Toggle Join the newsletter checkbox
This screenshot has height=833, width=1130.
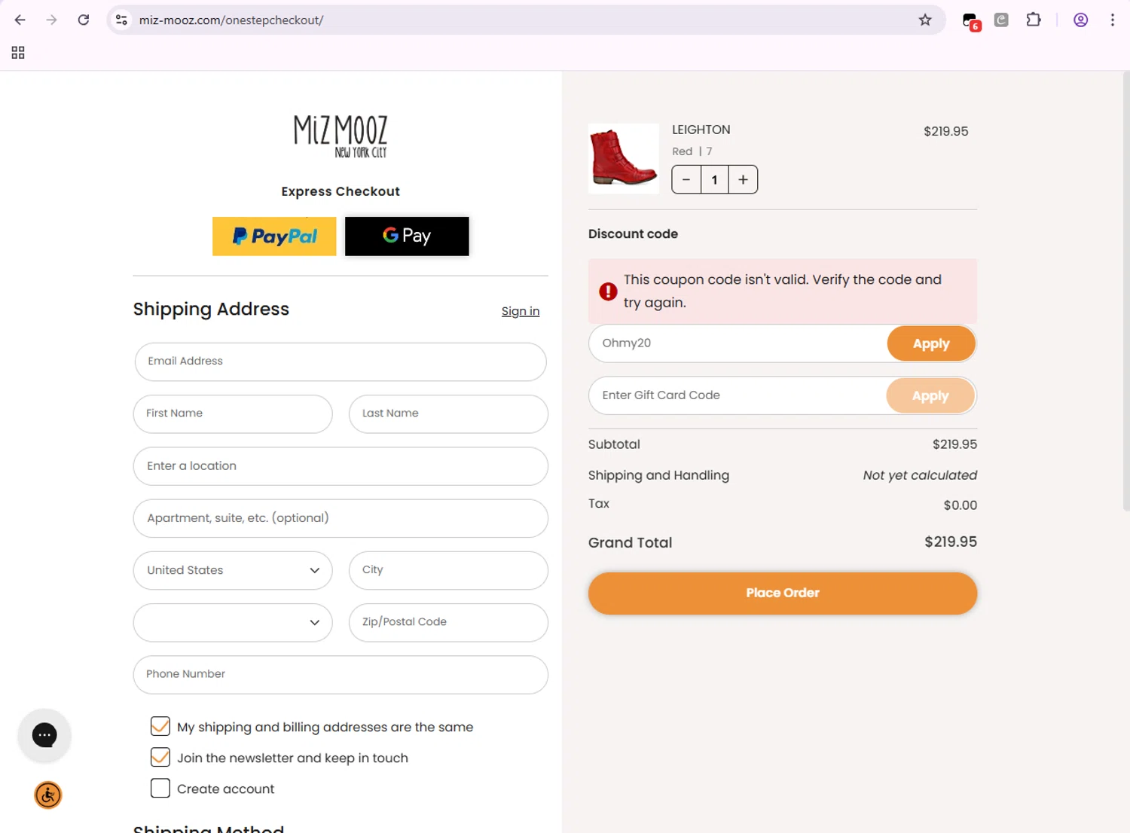tap(160, 757)
